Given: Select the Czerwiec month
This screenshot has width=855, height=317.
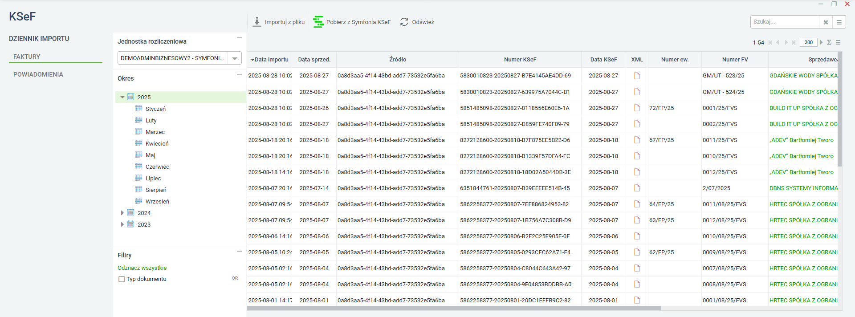Looking at the screenshot, I should [x=157, y=167].
